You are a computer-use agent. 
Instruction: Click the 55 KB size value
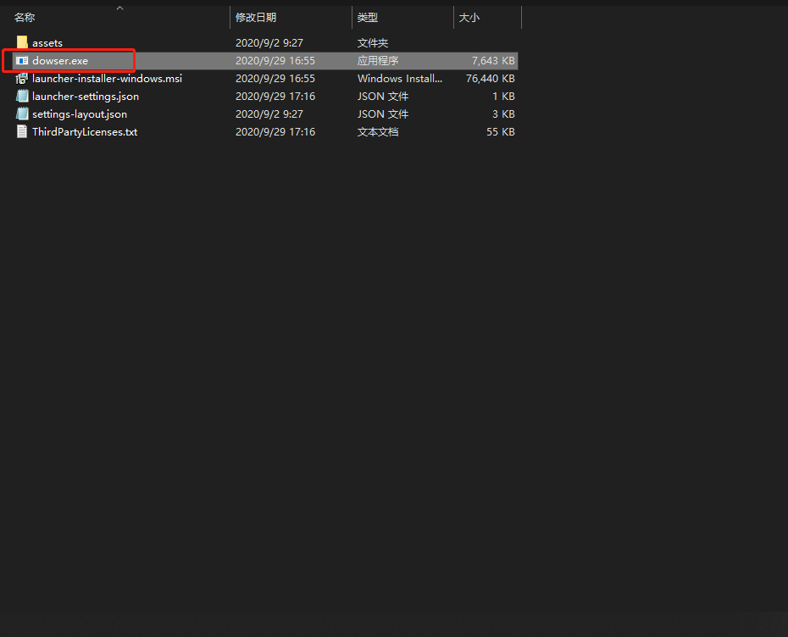(x=501, y=131)
